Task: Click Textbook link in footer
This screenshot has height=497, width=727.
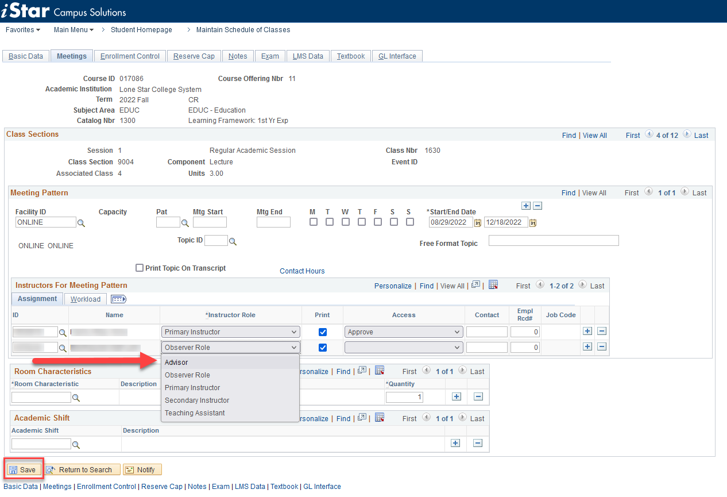Action: pos(284,487)
